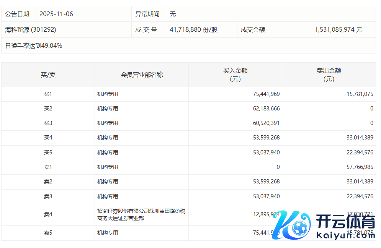The height and width of the screenshot is (248, 381).
Task: Click the 日换手率达到49.04% notice text
Action: coord(34,46)
